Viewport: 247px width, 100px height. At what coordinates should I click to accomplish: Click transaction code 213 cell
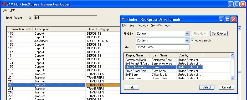point(20,85)
